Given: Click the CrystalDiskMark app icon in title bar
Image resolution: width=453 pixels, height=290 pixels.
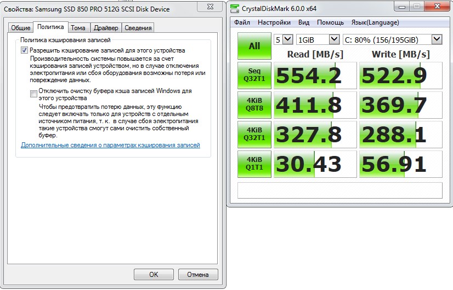Looking at the screenshot, I should point(235,8).
